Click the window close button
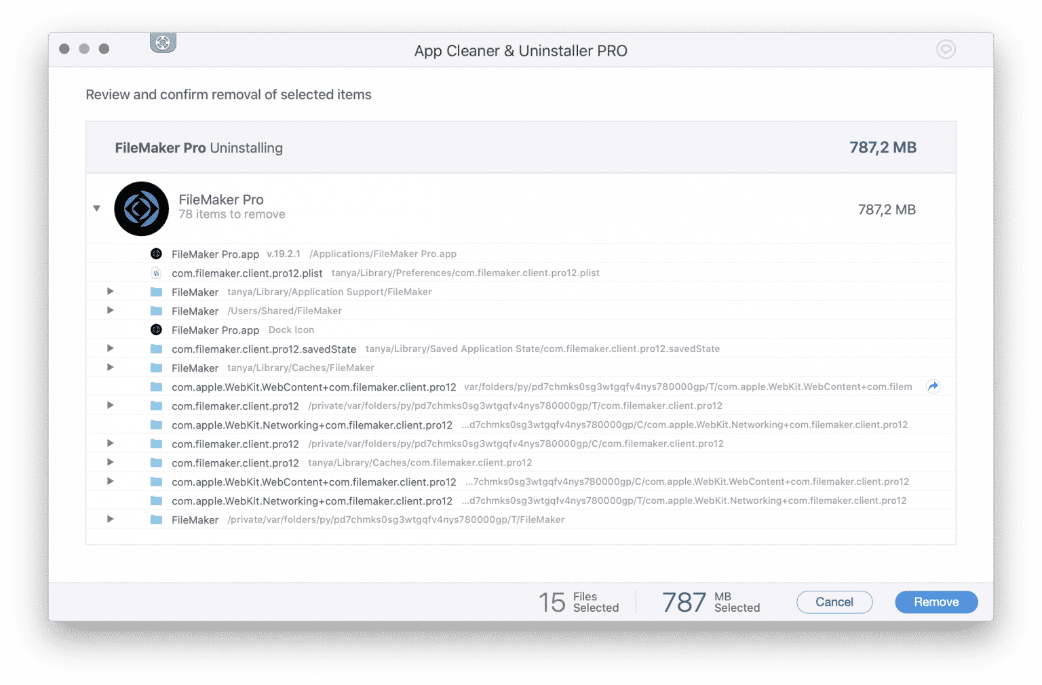Screen dimensions: 1042x685 click(x=64, y=49)
